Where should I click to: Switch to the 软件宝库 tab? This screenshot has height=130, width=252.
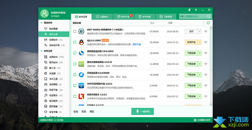(81, 17)
